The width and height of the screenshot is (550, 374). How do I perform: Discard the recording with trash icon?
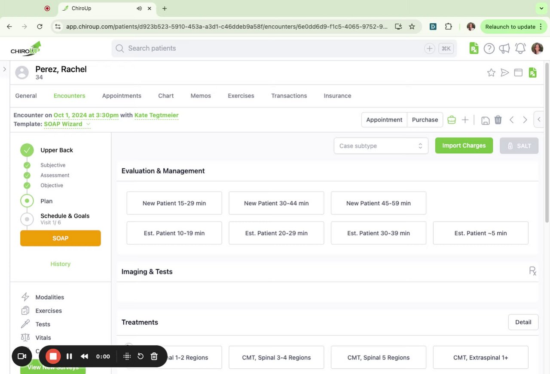click(154, 356)
